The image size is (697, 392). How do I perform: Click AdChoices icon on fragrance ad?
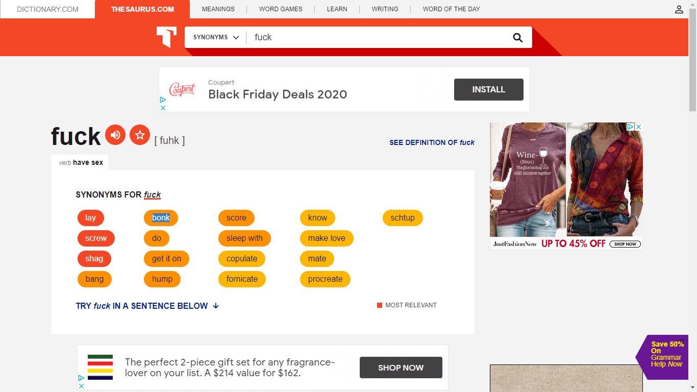pyautogui.click(x=81, y=378)
